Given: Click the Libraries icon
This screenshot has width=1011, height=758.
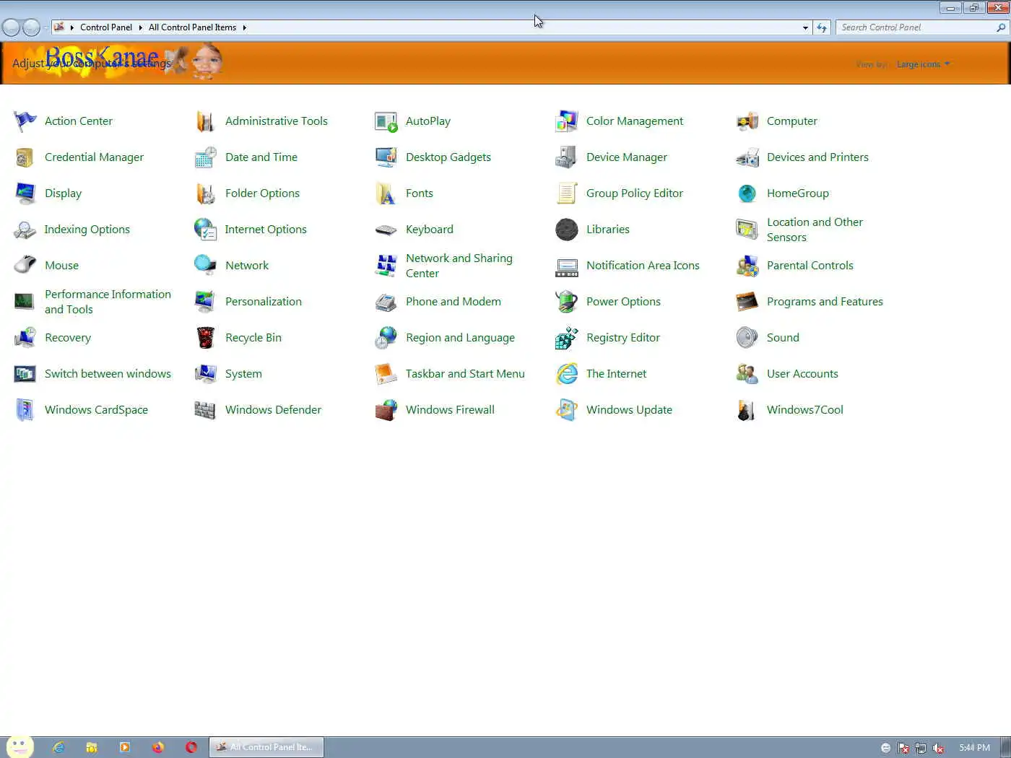Looking at the screenshot, I should (x=567, y=230).
